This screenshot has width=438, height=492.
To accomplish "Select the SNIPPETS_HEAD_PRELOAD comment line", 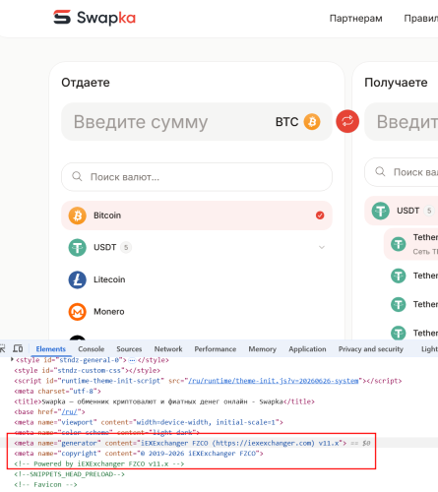I will pos(69,474).
